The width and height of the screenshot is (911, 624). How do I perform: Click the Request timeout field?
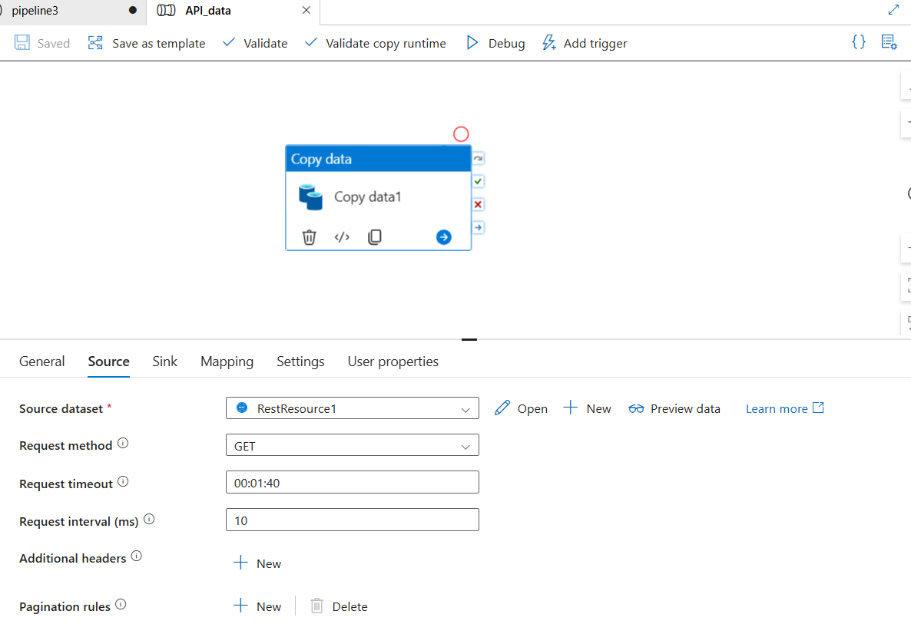[x=352, y=482]
